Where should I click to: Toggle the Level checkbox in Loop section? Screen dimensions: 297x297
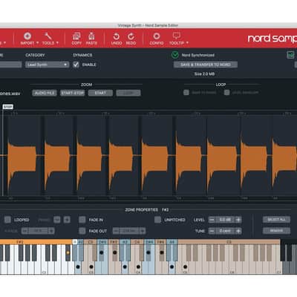pyautogui.click(x=226, y=92)
